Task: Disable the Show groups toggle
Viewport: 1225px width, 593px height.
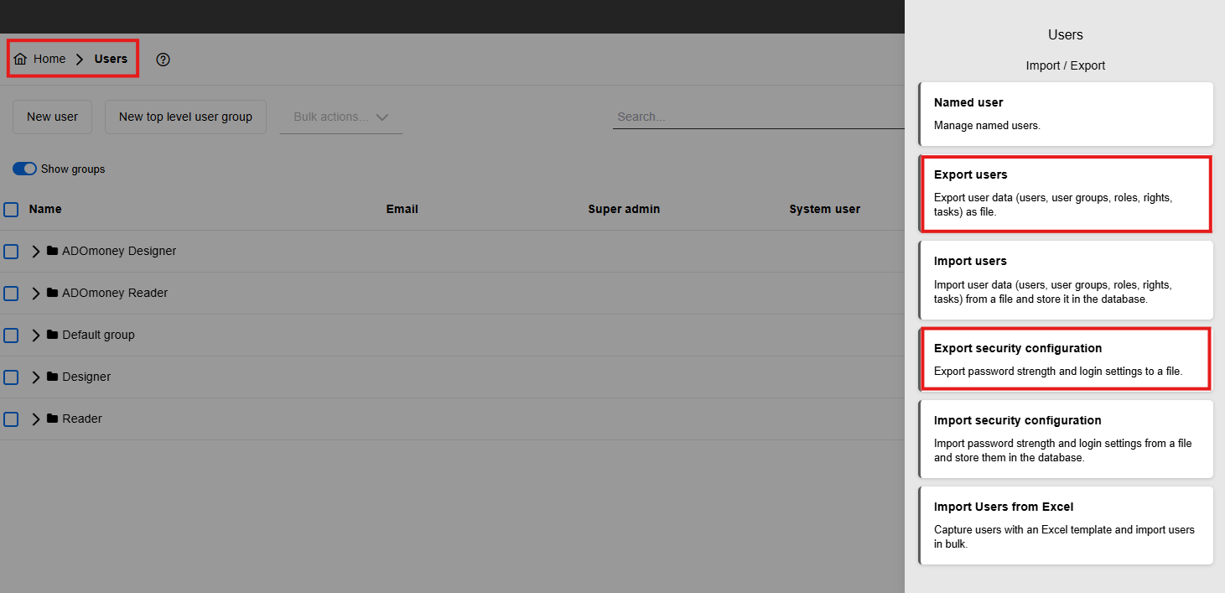Action: [x=24, y=169]
